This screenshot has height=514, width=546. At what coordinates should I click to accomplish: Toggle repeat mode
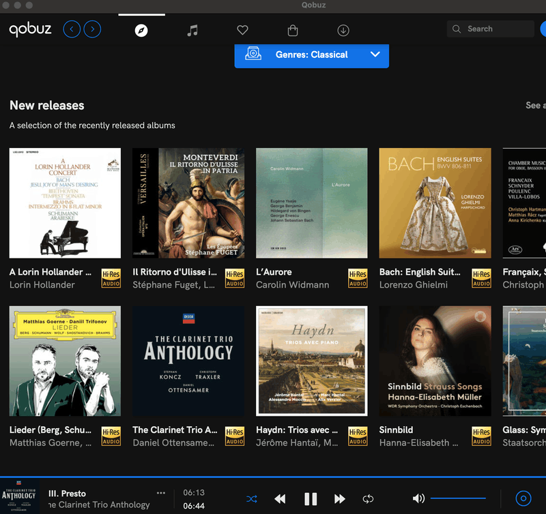click(x=368, y=499)
